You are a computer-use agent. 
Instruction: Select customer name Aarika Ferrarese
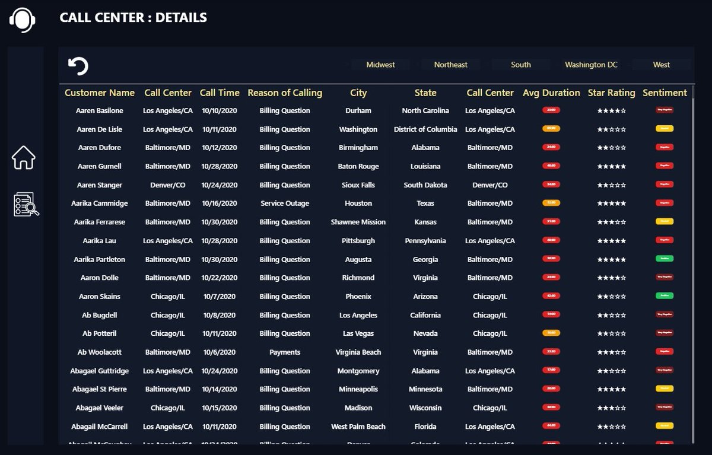pyautogui.click(x=100, y=222)
